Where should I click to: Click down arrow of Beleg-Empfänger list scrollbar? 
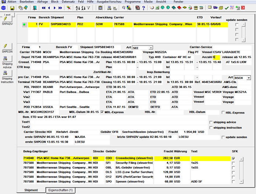(x=241, y=181)
